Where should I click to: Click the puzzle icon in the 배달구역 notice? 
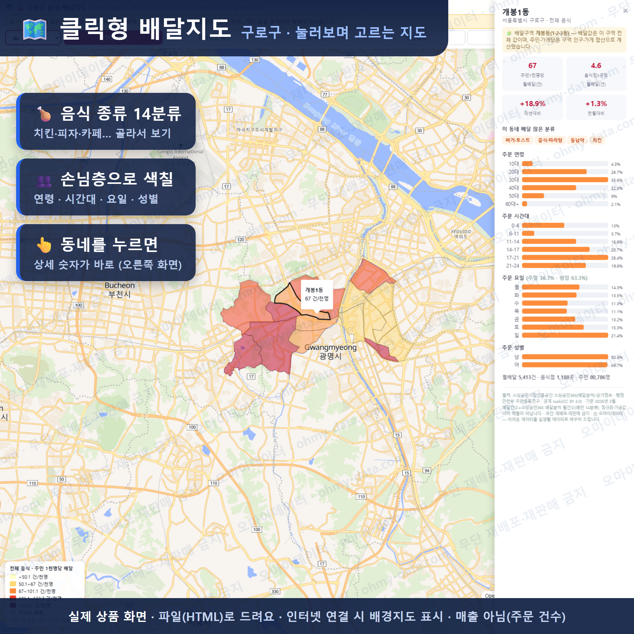click(509, 33)
